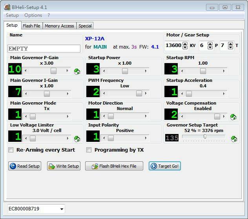Click the Motor Direction slider thumb
This screenshot has width=248, height=219.
pos(111,116)
